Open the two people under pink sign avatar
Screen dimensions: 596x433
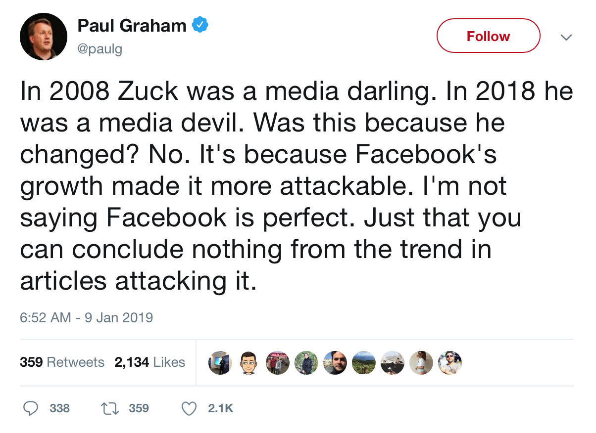278,363
